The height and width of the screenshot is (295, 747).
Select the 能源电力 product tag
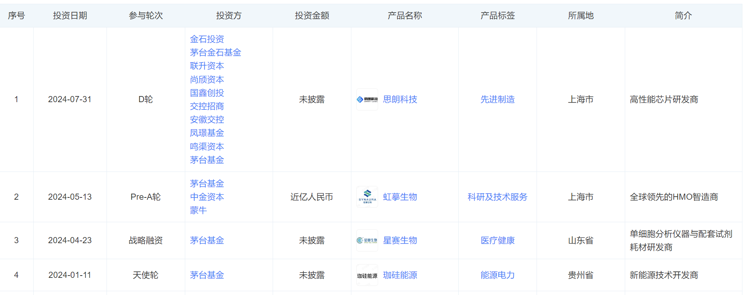pyautogui.click(x=498, y=275)
